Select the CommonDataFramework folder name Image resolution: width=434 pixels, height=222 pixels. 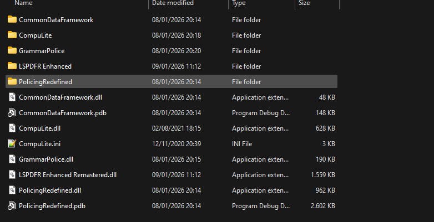point(56,20)
